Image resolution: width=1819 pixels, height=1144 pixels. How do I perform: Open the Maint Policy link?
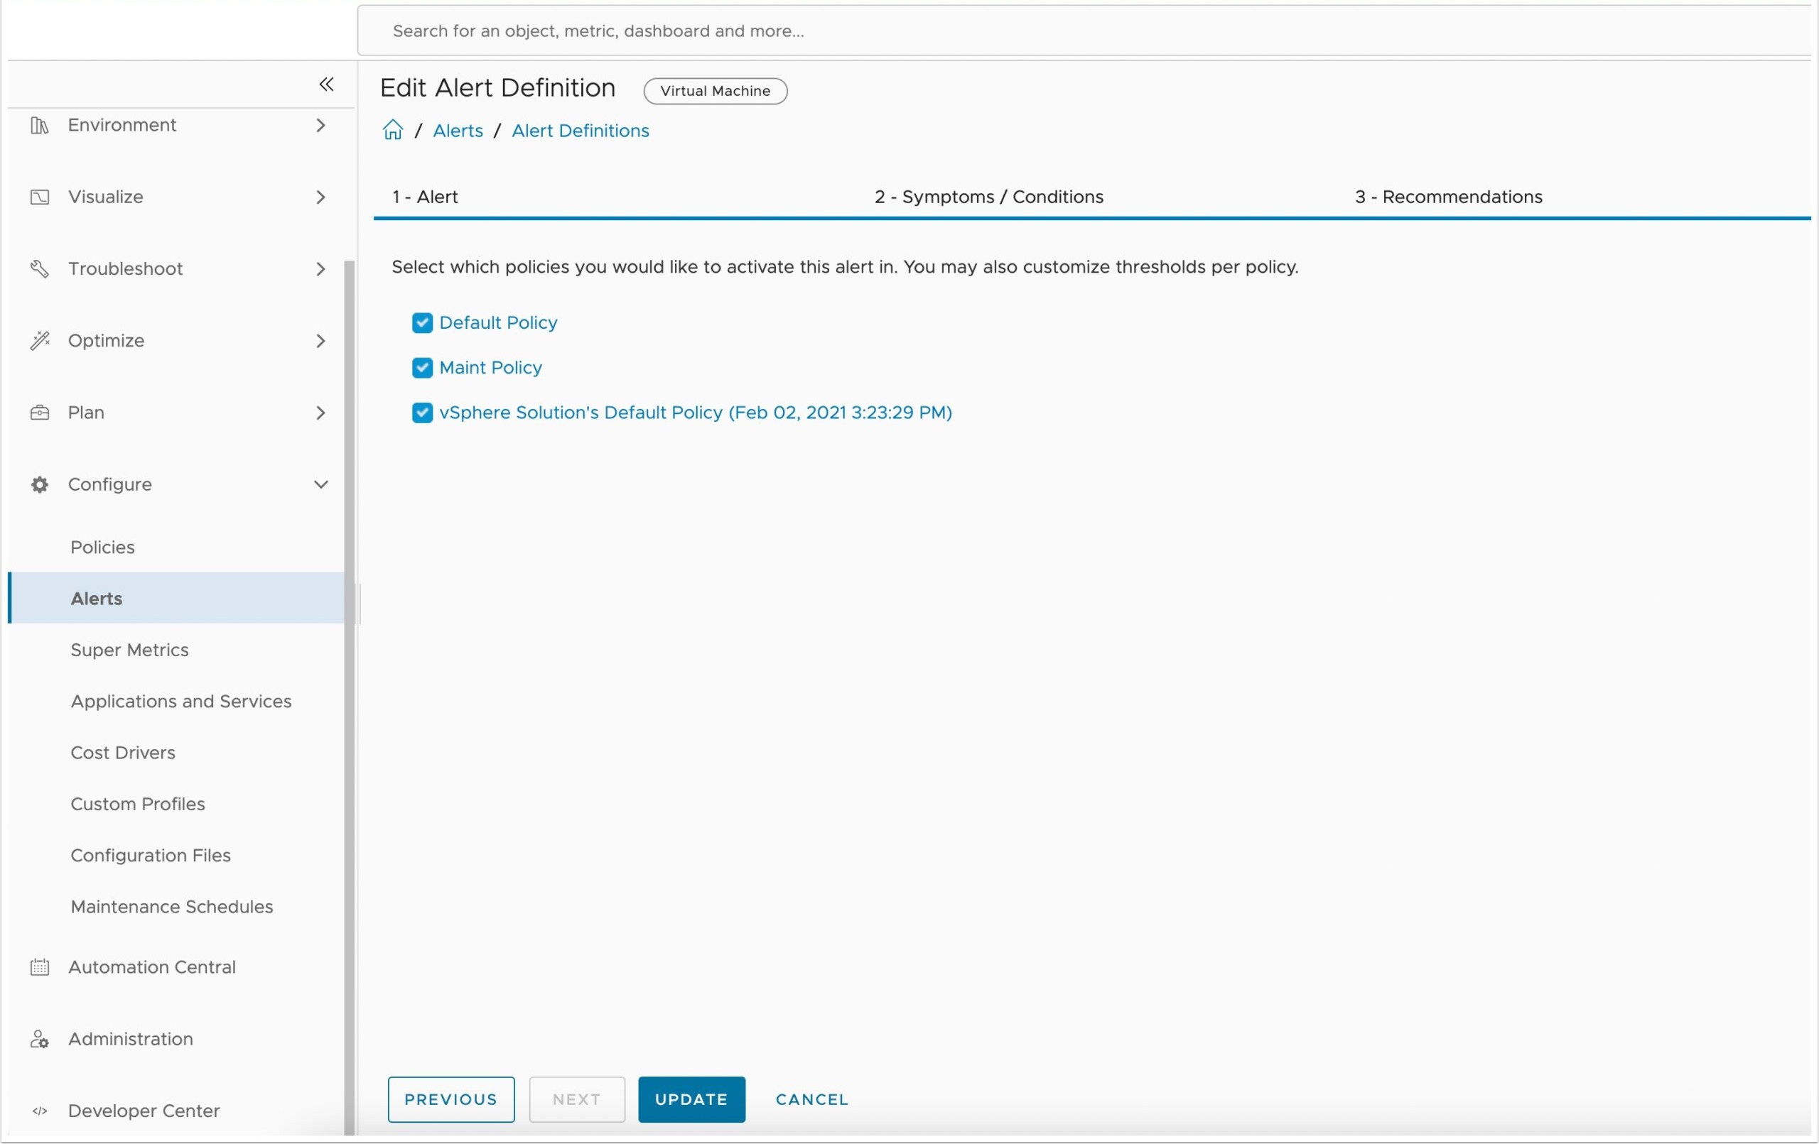tap(491, 368)
